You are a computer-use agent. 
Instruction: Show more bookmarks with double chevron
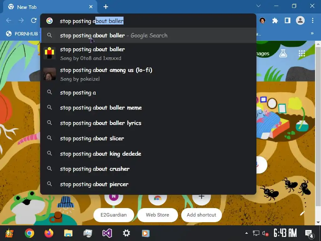pyautogui.click(x=312, y=33)
